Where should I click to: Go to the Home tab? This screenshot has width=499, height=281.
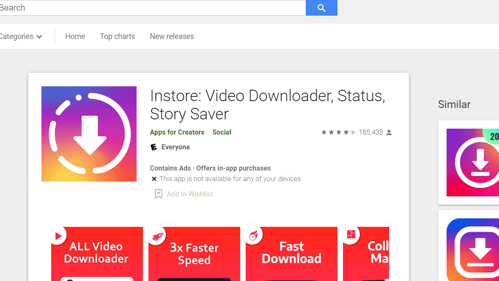75,36
